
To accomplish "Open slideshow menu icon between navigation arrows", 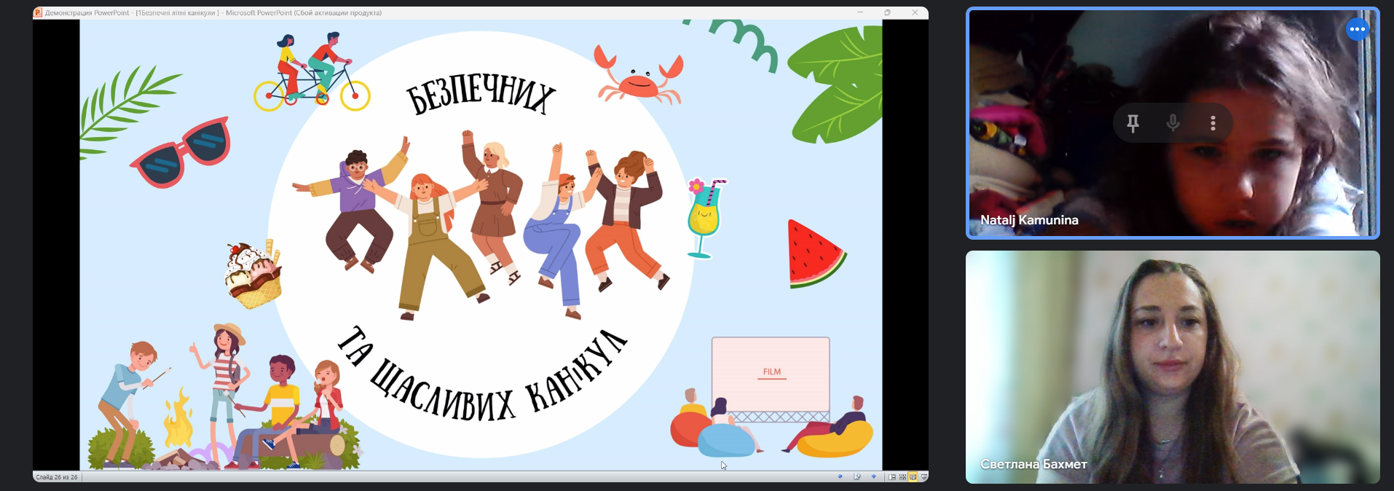I will (857, 477).
